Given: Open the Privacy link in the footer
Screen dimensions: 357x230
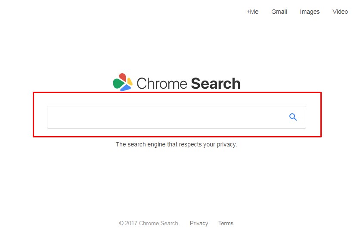Looking at the screenshot, I should tap(199, 224).
